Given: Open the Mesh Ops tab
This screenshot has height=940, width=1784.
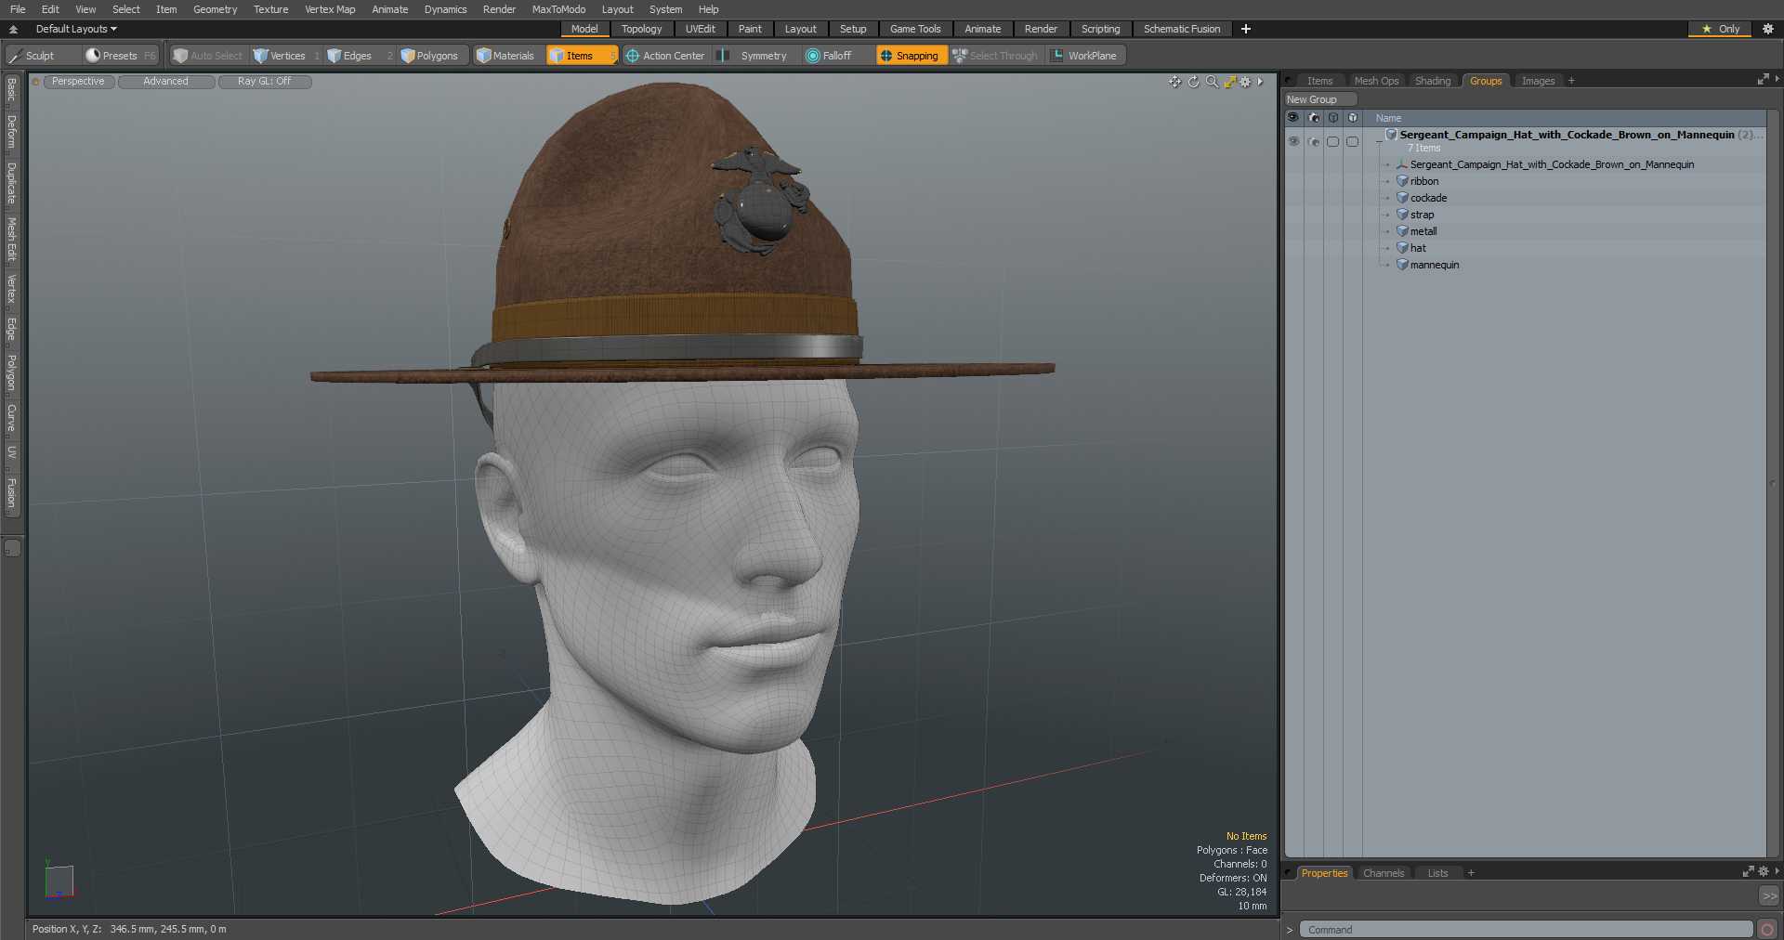Looking at the screenshot, I should pyautogui.click(x=1376, y=81).
